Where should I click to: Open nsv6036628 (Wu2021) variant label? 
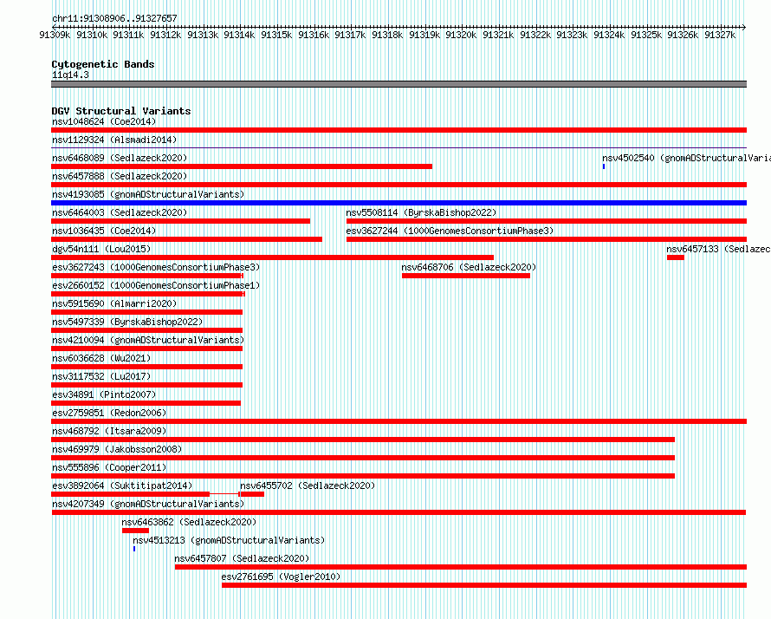point(101,358)
